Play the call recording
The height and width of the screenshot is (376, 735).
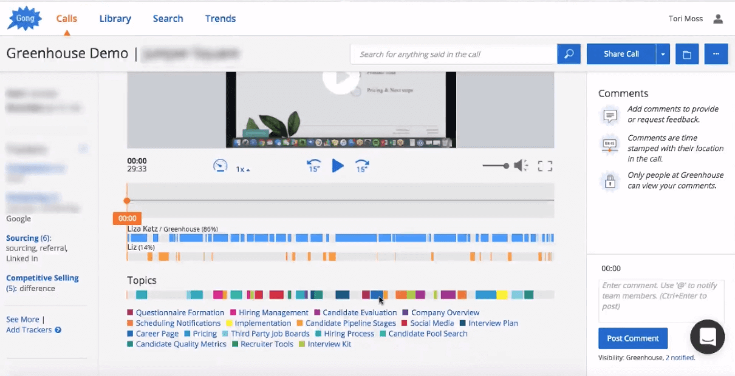pyautogui.click(x=338, y=166)
